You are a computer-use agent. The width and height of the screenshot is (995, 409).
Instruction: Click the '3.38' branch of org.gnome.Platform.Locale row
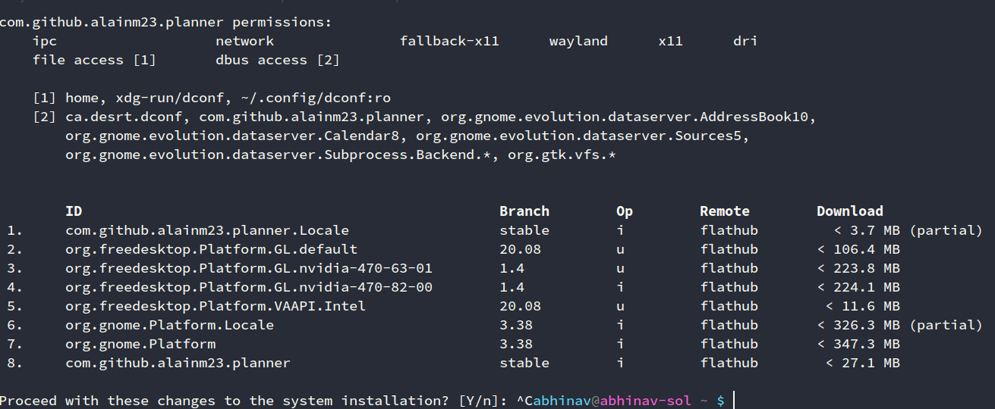click(x=516, y=325)
